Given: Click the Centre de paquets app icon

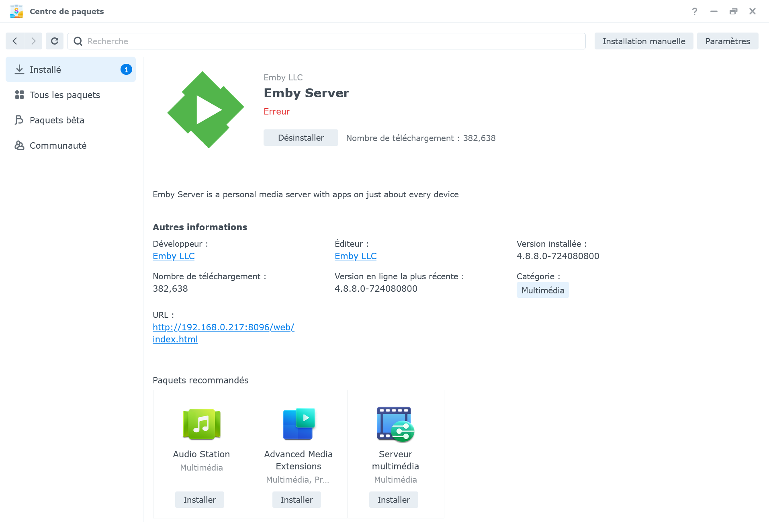Looking at the screenshot, I should pos(16,11).
